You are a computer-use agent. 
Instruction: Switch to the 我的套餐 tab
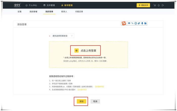coord(33,12)
